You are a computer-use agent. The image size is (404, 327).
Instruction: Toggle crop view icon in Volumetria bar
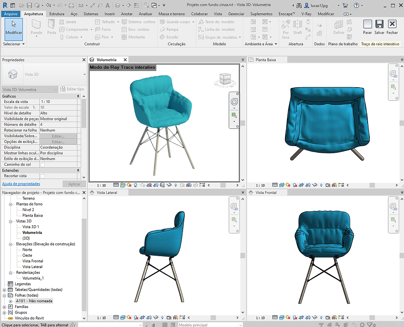tap(149, 185)
